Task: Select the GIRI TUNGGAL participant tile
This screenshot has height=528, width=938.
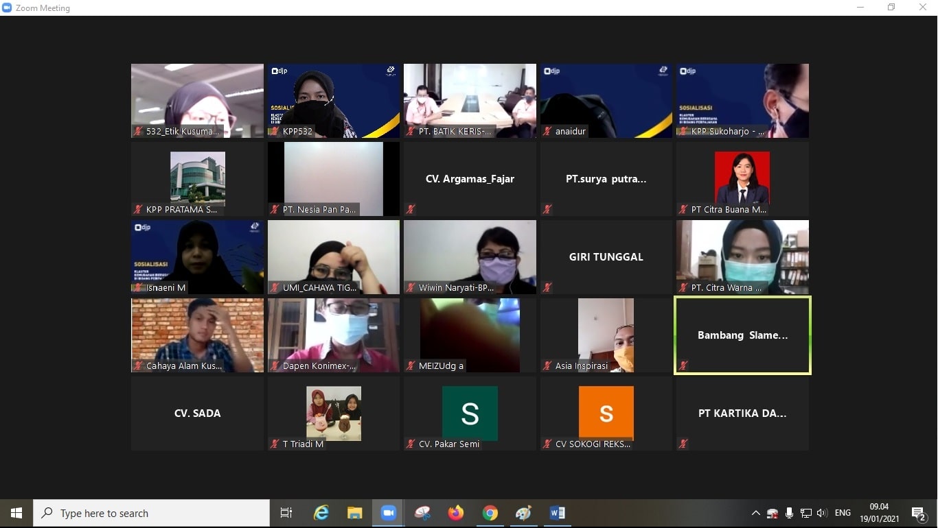Action: pos(606,257)
